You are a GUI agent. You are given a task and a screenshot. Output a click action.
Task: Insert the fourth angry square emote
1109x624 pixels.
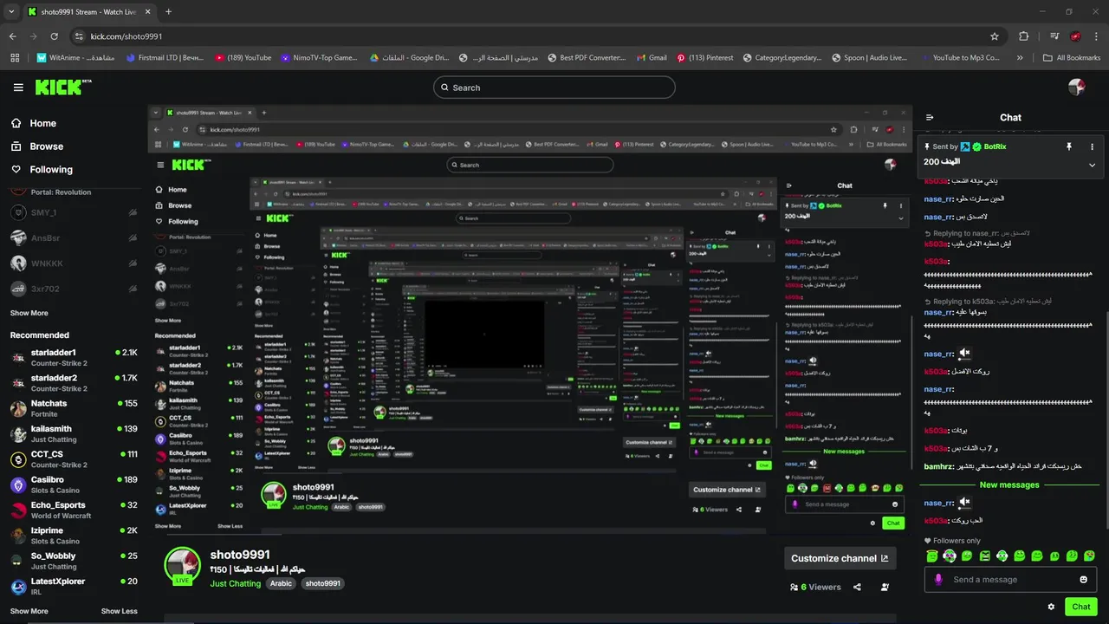pos(984,556)
